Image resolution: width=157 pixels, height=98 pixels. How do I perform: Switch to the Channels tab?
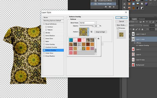pos(142,19)
